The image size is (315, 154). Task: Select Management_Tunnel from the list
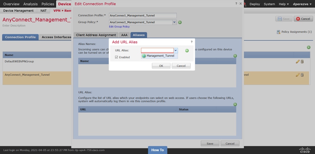tap(159, 56)
